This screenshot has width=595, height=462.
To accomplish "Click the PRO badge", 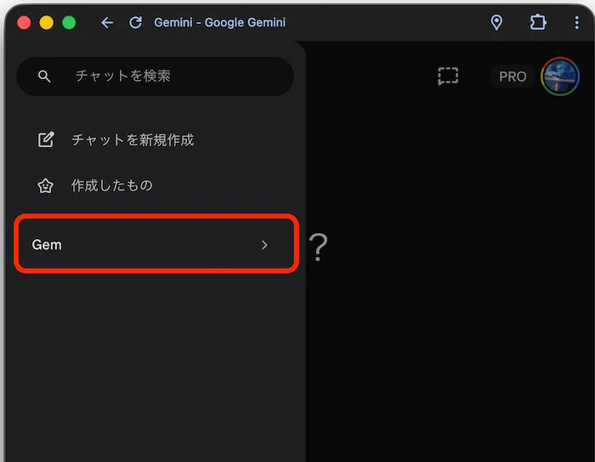I will pos(513,77).
